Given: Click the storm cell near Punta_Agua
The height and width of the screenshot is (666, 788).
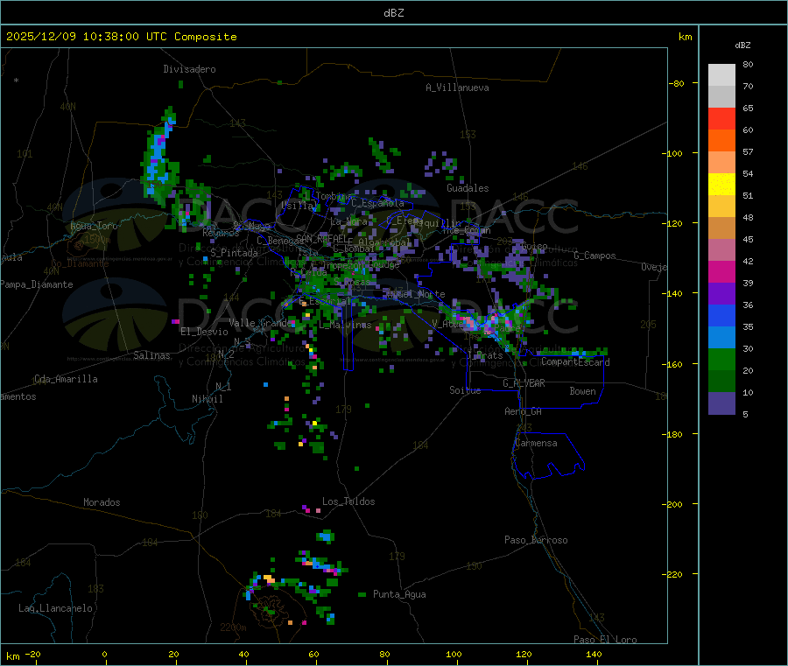Looking at the screenshot, I should pos(362,595).
